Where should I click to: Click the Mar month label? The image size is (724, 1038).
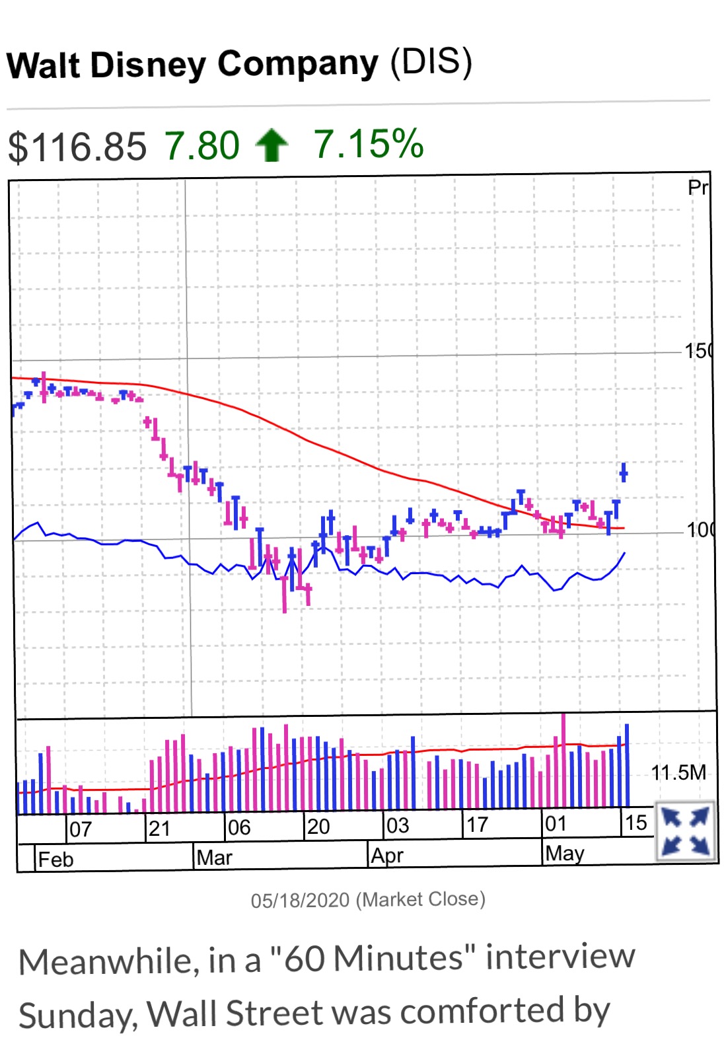(x=215, y=858)
